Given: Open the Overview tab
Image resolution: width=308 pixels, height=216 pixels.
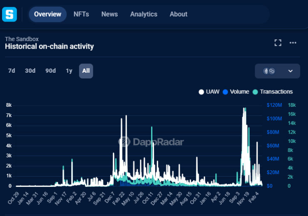Looking at the screenshot, I should (x=47, y=14).
